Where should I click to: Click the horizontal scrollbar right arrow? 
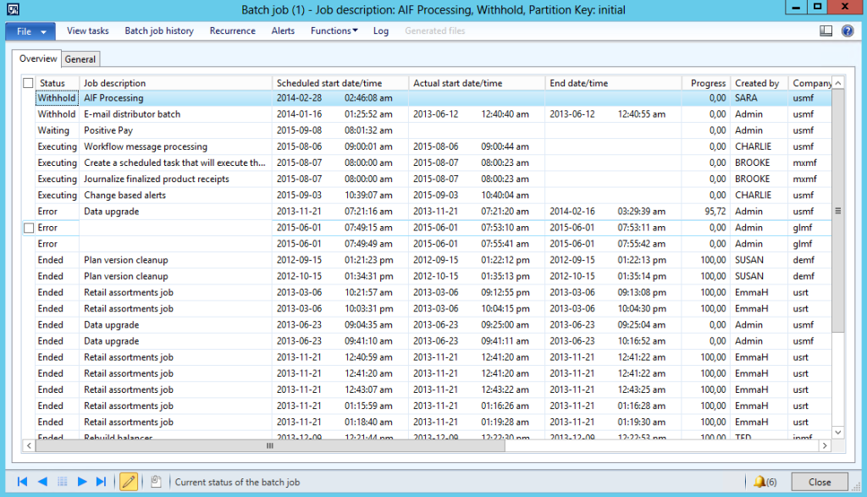(825, 445)
